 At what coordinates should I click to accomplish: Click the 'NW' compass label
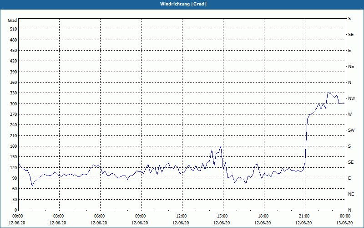point(351,98)
